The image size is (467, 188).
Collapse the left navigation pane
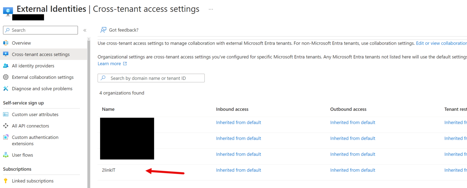click(x=85, y=30)
